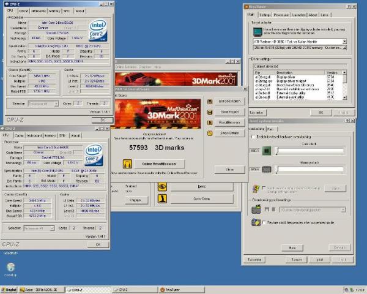This screenshot has height=294, width=367.
Task: Click the Online ResultBrowser button
Action: pos(160,164)
